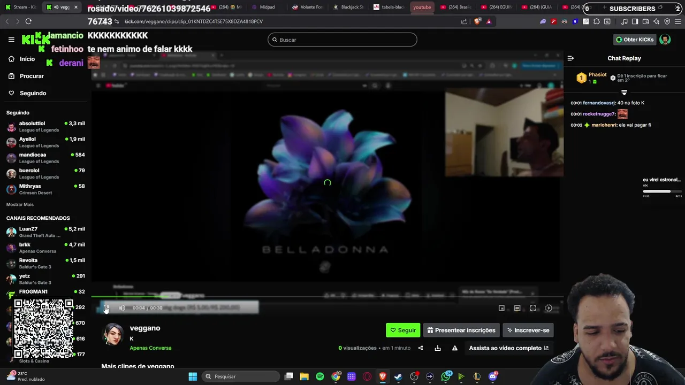
Task: Enable mini player mode
Action: [x=501, y=308]
